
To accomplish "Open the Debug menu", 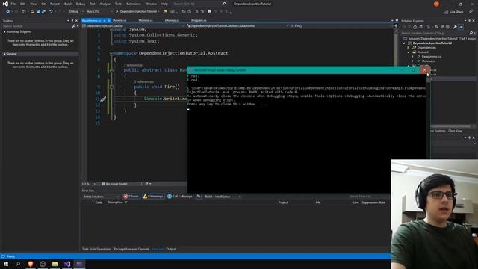I will tap(81, 4).
